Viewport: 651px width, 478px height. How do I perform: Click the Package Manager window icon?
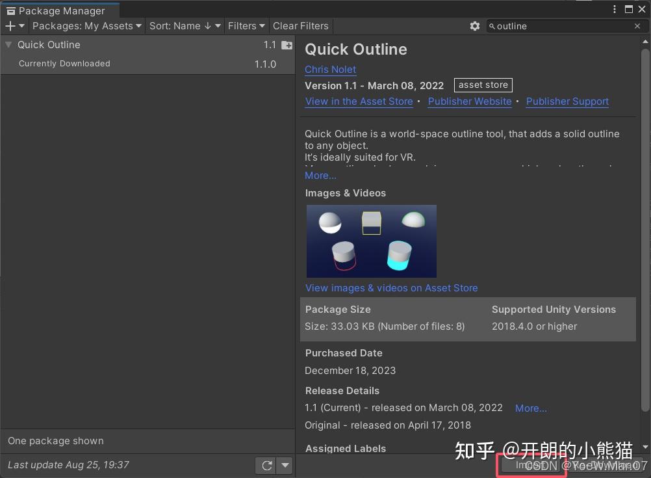(x=11, y=10)
